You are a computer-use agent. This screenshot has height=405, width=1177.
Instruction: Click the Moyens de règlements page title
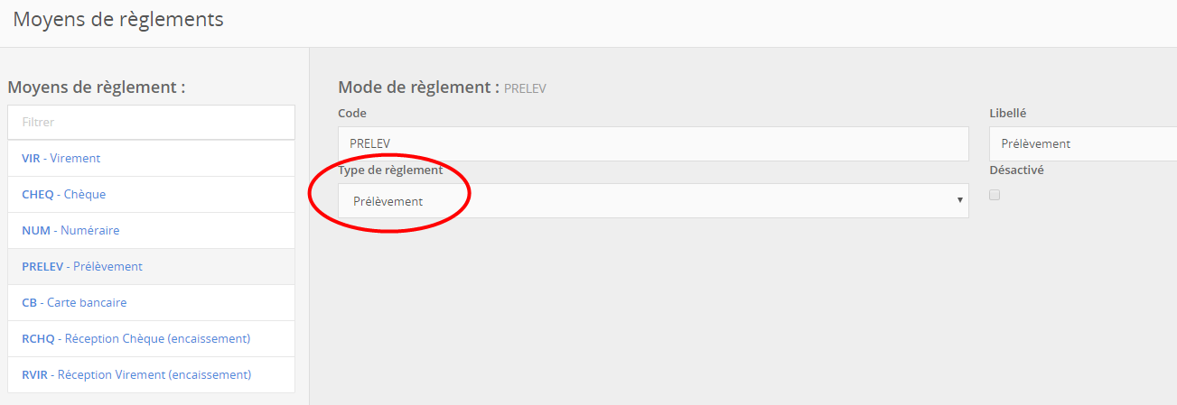(118, 19)
